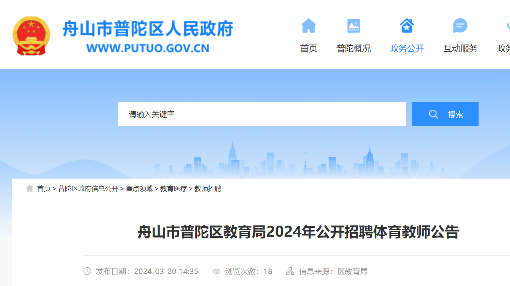
Task: Open the 教育医疗 breadcrumb link
Action: click(173, 189)
